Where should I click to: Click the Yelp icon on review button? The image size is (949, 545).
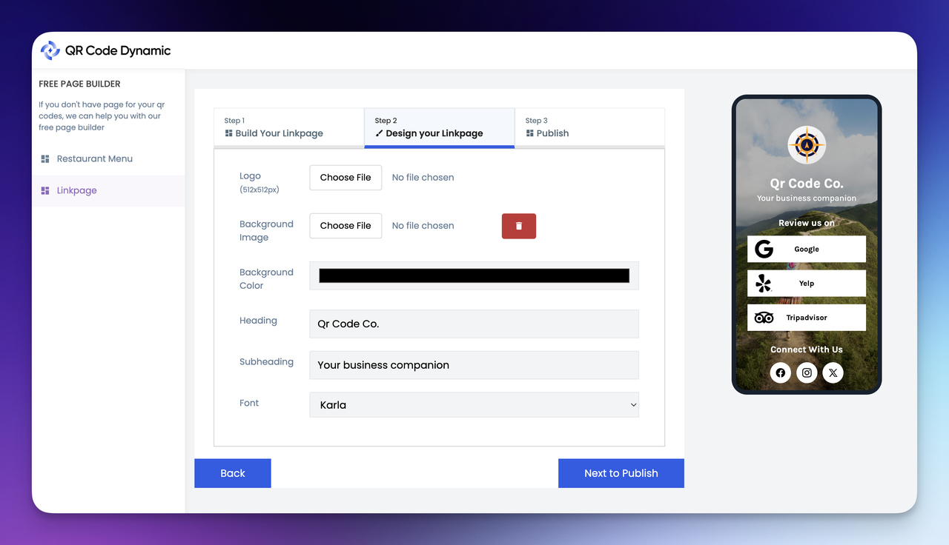pyautogui.click(x=764, y=283)
